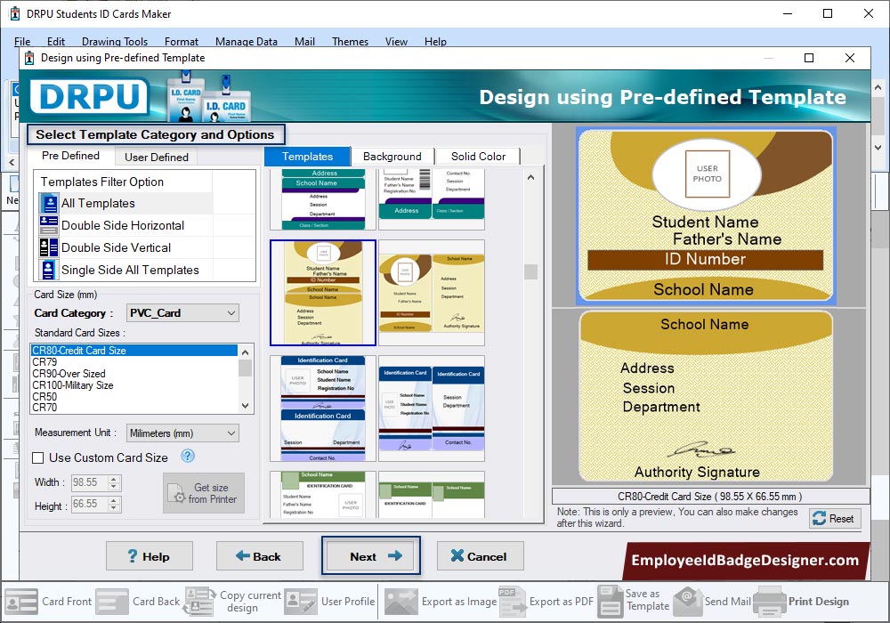890x623 pixels.
Task: Select the blue Identification Card horizontal template
Action: (432, 408)
